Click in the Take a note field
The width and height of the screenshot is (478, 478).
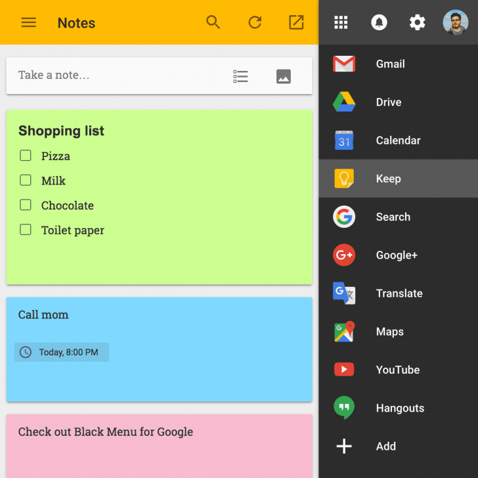[x=159, y=76]
